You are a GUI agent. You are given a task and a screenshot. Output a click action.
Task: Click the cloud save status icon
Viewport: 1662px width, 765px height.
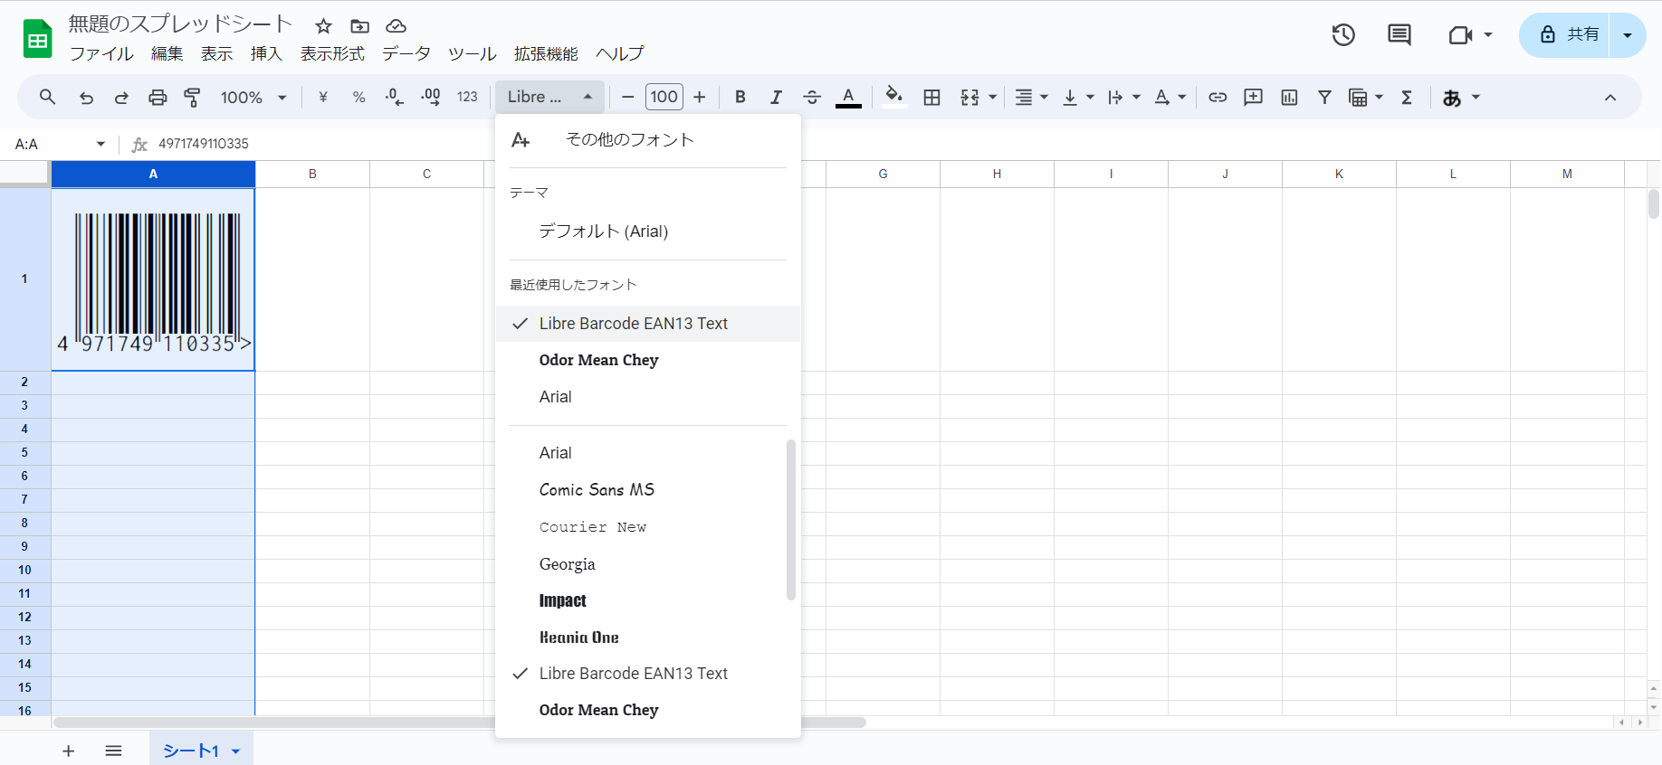click(396, 26)
